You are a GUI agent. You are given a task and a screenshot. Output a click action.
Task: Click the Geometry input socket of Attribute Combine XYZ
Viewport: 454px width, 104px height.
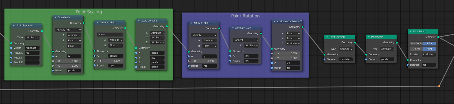(272, 49)
